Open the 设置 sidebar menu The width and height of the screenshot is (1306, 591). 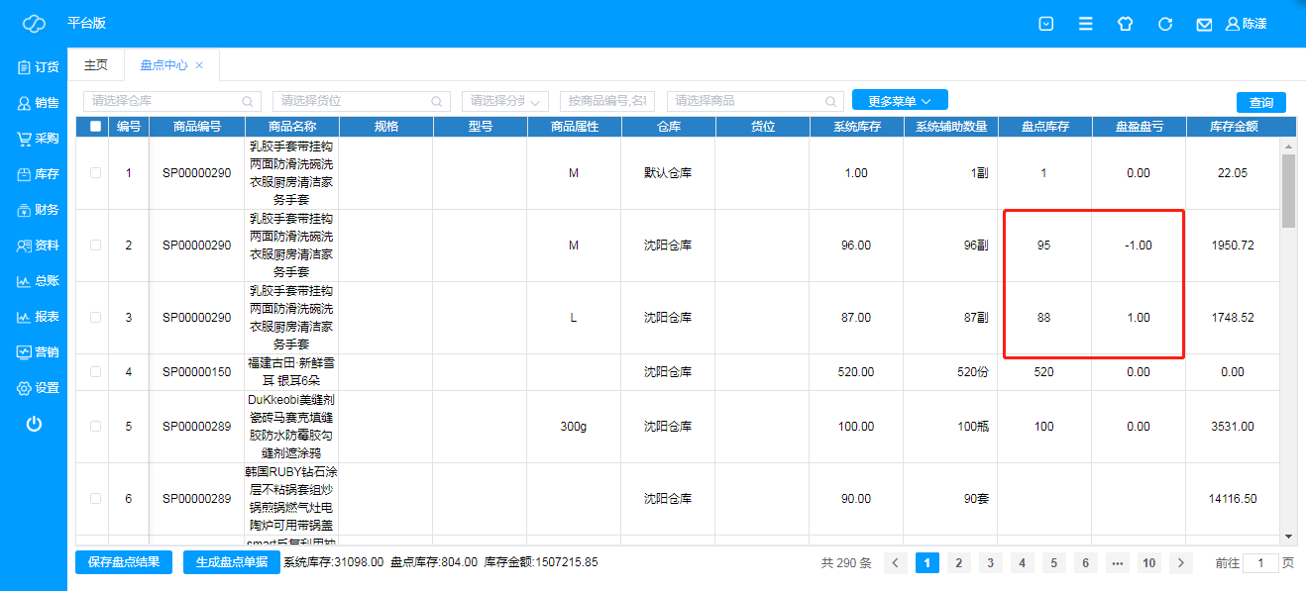click(38, 388)
